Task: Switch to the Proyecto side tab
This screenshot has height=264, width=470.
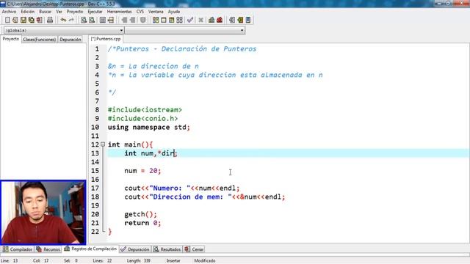Action: [x=11, y=39]
